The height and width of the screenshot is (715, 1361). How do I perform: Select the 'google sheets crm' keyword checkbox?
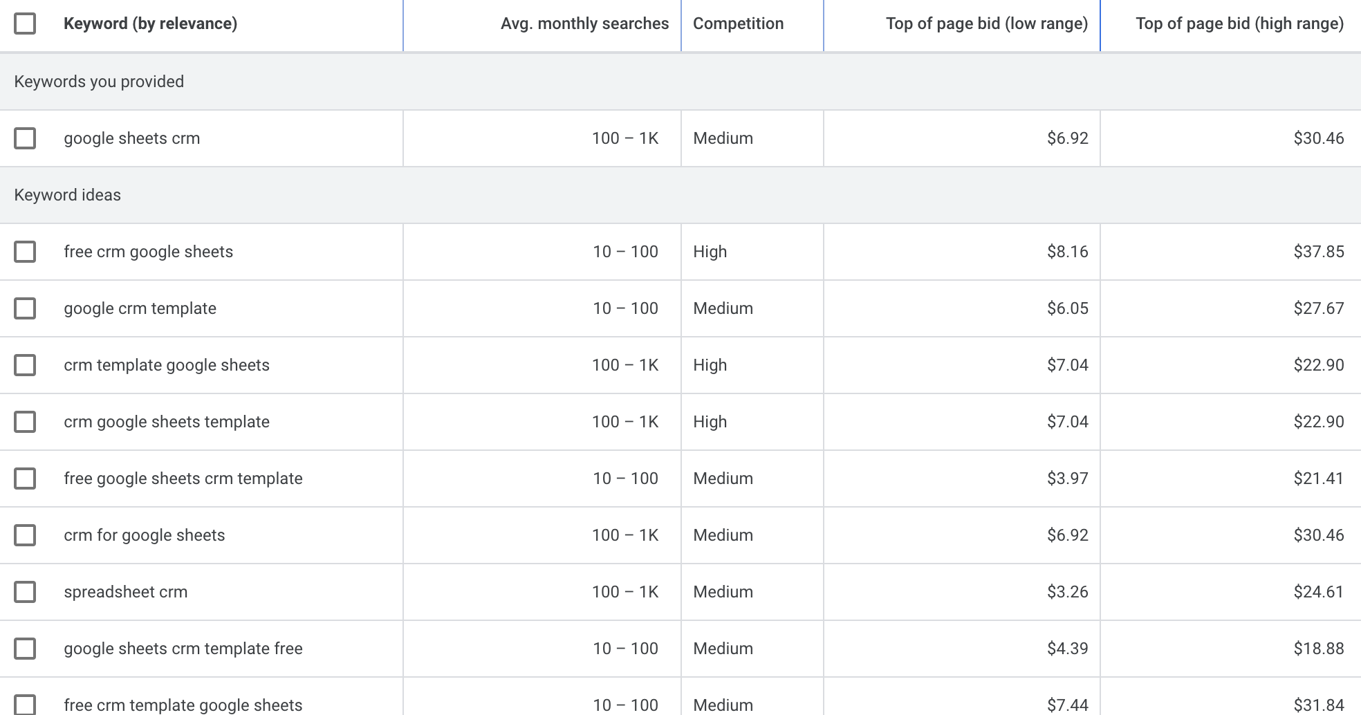[x=25, y=138]
